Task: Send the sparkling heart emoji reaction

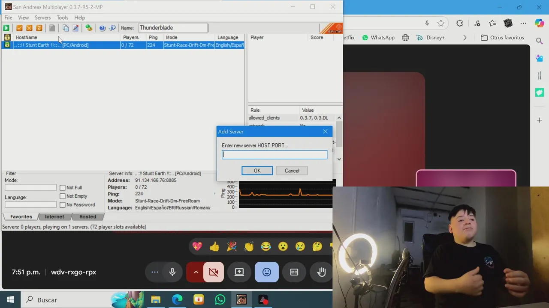Action: point(197,246)
